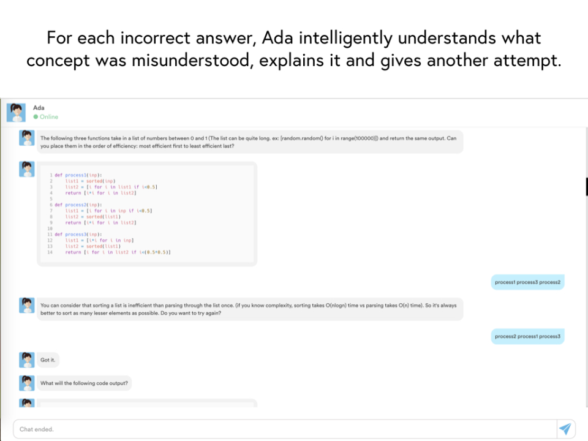Click Ada's profile avatar in chat header
The width and height of the screenshot is (588, 441).
click(16, 112)
